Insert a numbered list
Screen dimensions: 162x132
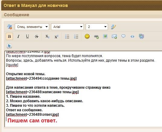76,36
